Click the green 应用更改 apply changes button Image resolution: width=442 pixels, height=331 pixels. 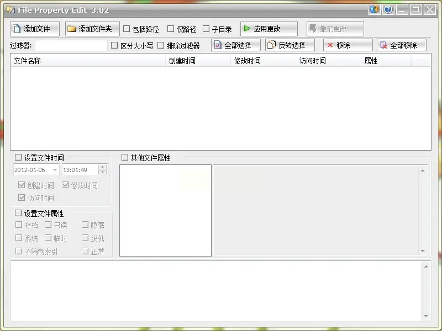pyautogui.click(x=269, y=29)
